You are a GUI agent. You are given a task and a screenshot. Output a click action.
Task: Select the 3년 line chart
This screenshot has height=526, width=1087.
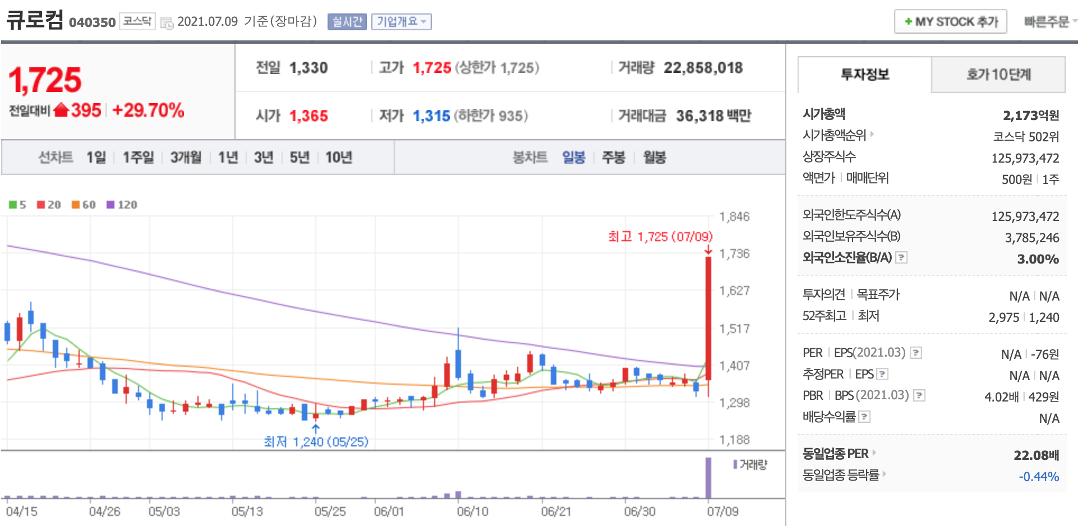click(263, 158)
